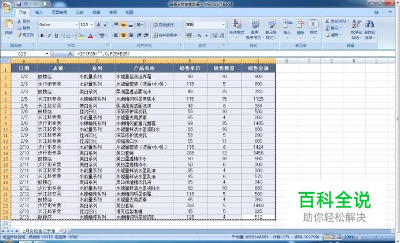Click the Copy (复制) button
Screen dimensions: 400x243
[x=24, y=28]
